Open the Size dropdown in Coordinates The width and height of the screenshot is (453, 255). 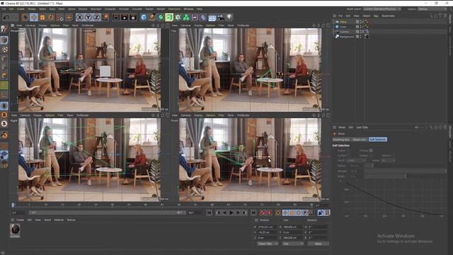(292, 244)
